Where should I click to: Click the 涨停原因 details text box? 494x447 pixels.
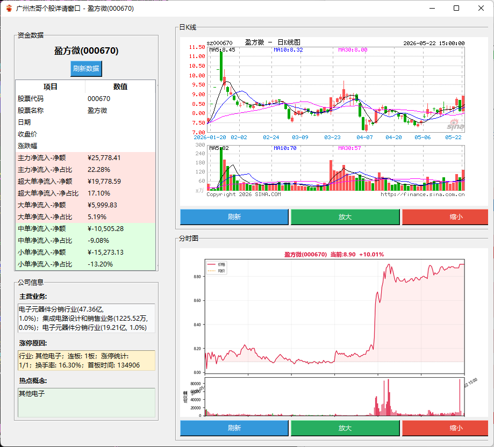(87, 361)
